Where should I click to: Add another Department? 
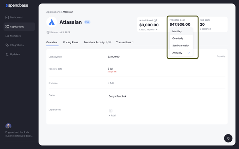pyautogui.click(x=112, y=115)
